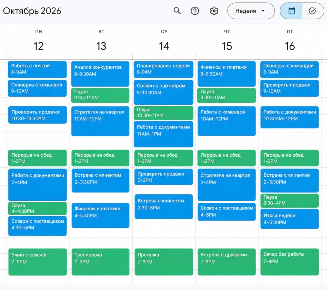Select Tuesday the 13th day header

click(101, 46)
